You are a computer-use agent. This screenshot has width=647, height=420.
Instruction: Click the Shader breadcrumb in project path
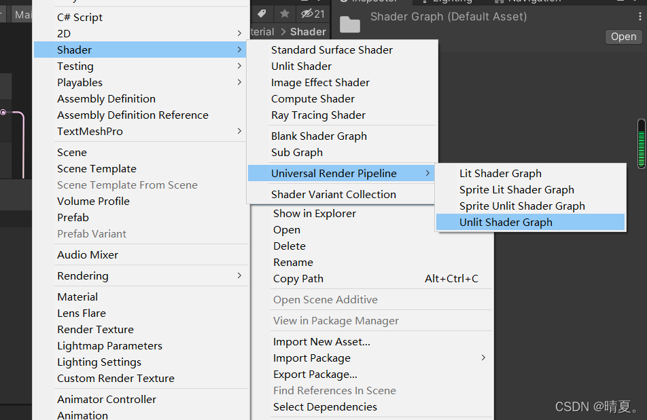point(308,32)
